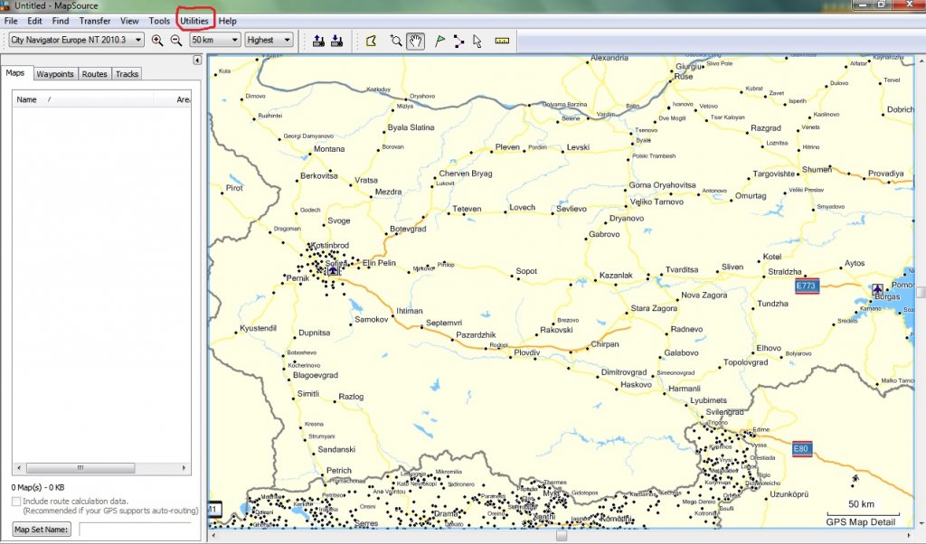This screenshot has width=926, height=544.
Task: Click the Send to Device icon
Action: point(318,40)
